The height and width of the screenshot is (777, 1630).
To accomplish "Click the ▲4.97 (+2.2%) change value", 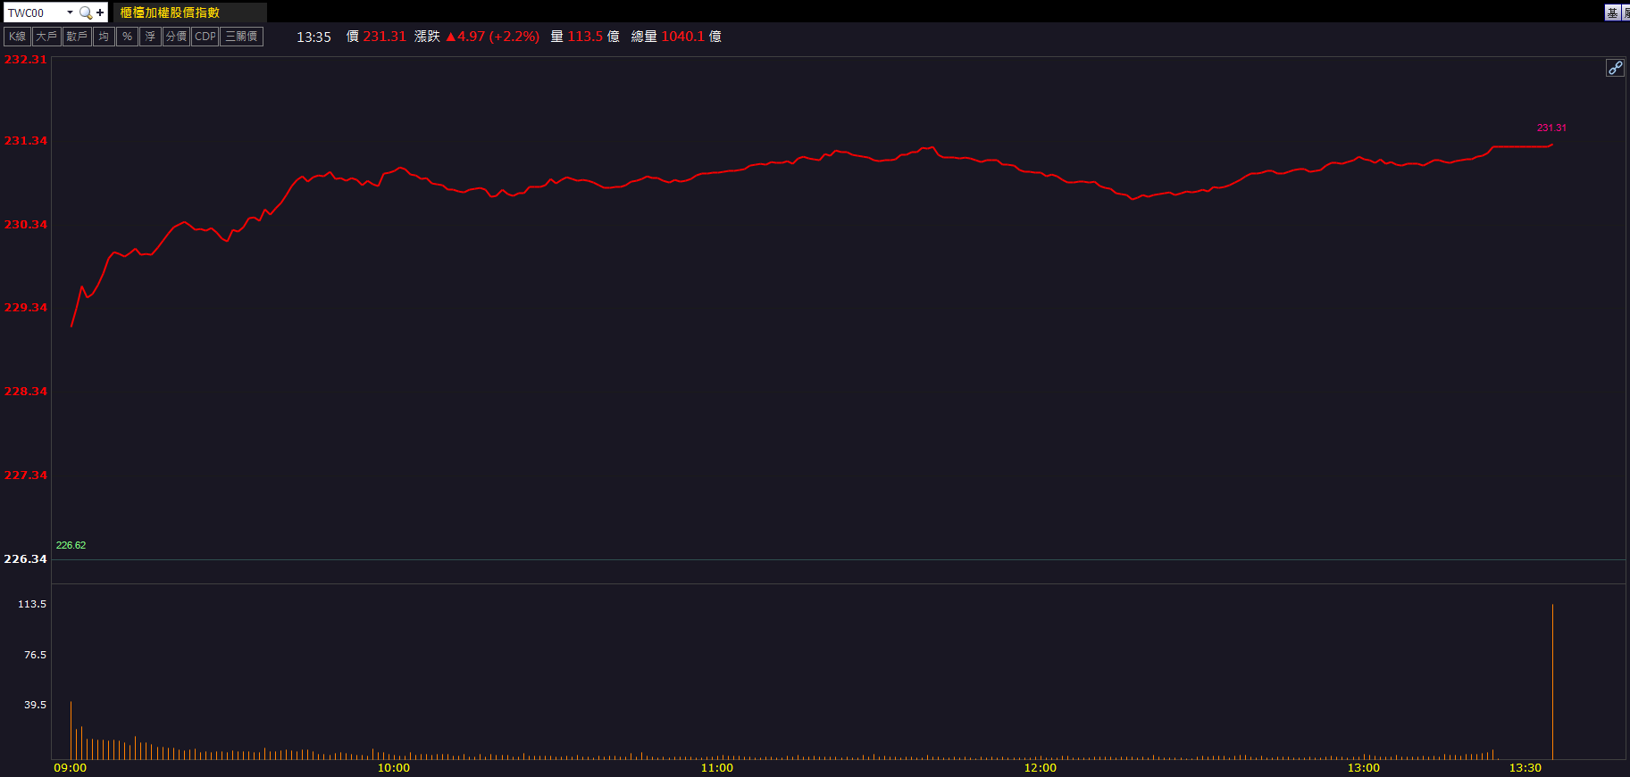I will 492,37.
